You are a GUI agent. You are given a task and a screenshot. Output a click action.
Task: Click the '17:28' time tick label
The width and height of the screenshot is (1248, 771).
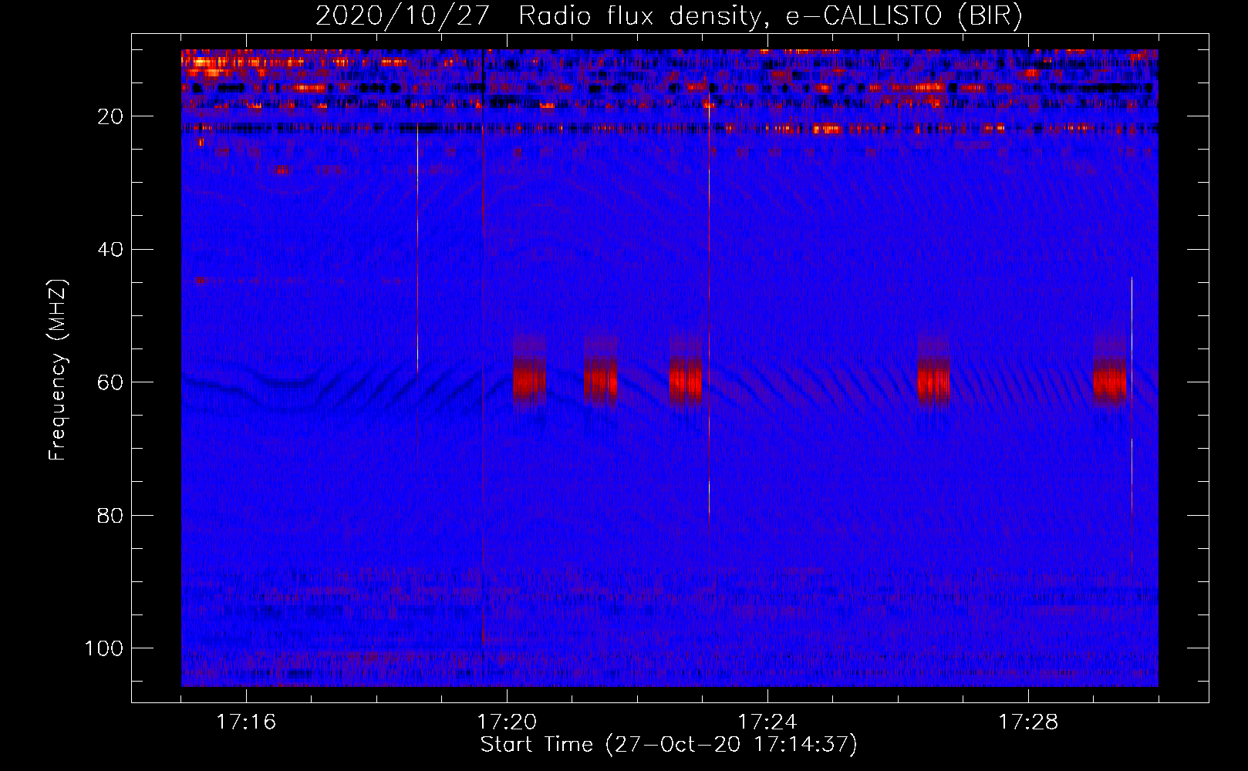click(x=1028, y=722)
